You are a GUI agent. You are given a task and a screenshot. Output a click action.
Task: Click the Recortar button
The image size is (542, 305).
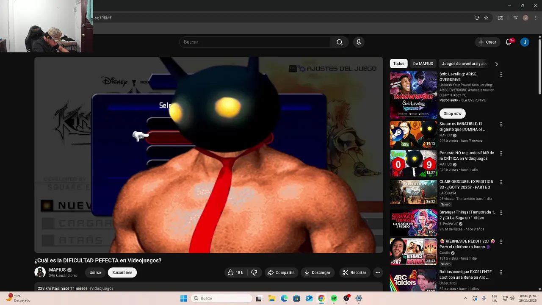point(354,272)
